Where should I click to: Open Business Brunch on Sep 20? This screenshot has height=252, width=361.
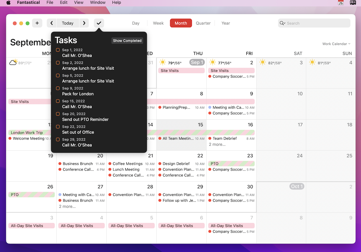point(81,164)
